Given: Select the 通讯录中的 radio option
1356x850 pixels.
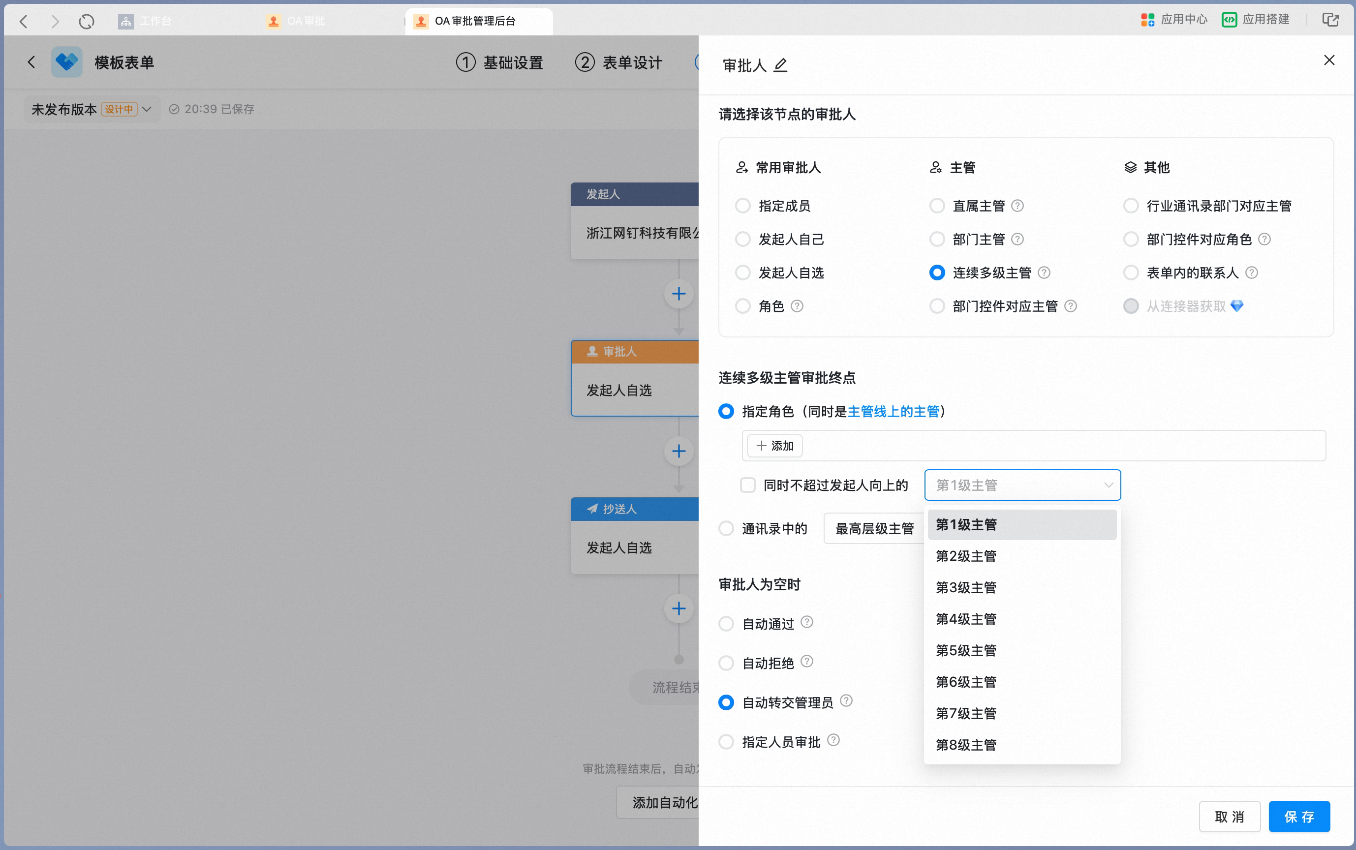Looking at the screenshot, I should [726, 528].
